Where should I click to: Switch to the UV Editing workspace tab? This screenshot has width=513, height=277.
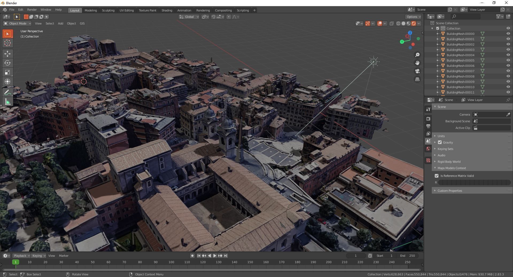pos(127,10)
